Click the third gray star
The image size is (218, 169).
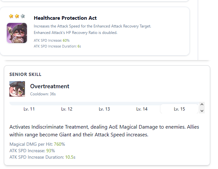coord(23,16)
